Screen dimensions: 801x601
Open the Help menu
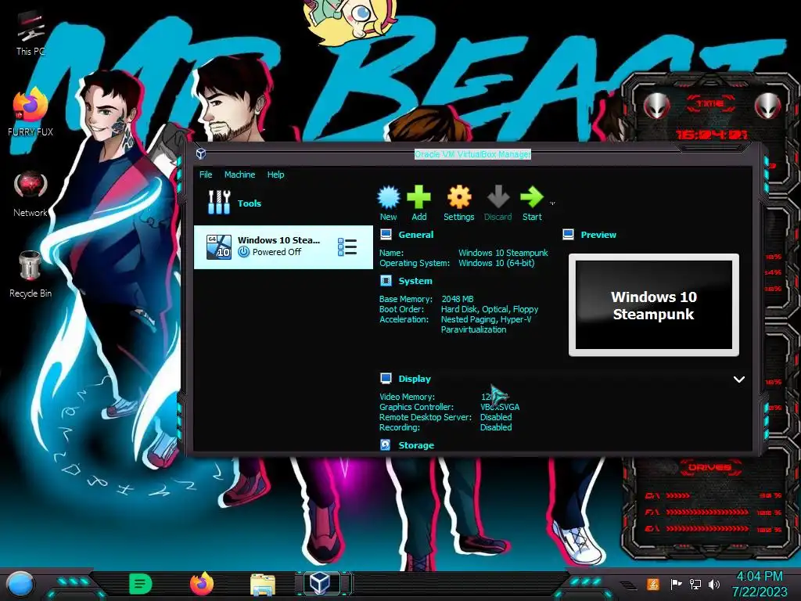pos(275,175)
